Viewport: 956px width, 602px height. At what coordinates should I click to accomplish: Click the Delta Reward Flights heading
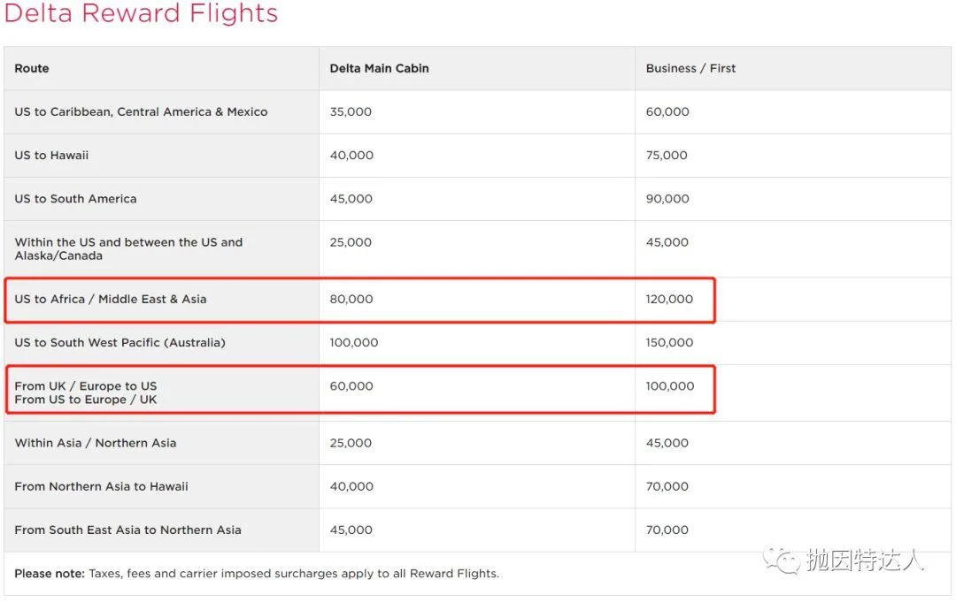[141, 13]
